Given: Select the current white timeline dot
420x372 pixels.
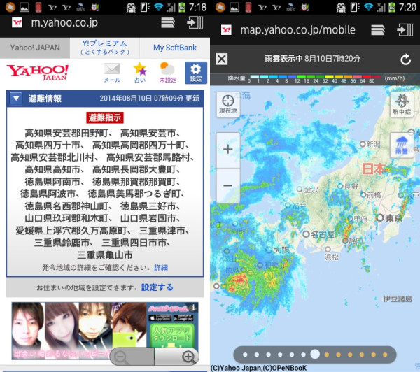Looking at the screenshot, I should tap(315, 354).
